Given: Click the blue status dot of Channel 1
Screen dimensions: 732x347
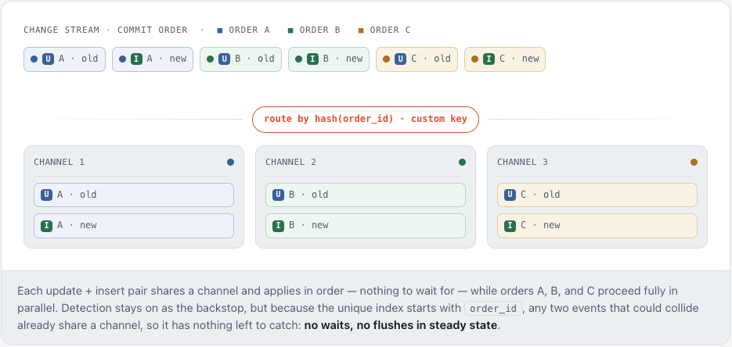Looking at the screenshot, I should click(x=230, y=162).
